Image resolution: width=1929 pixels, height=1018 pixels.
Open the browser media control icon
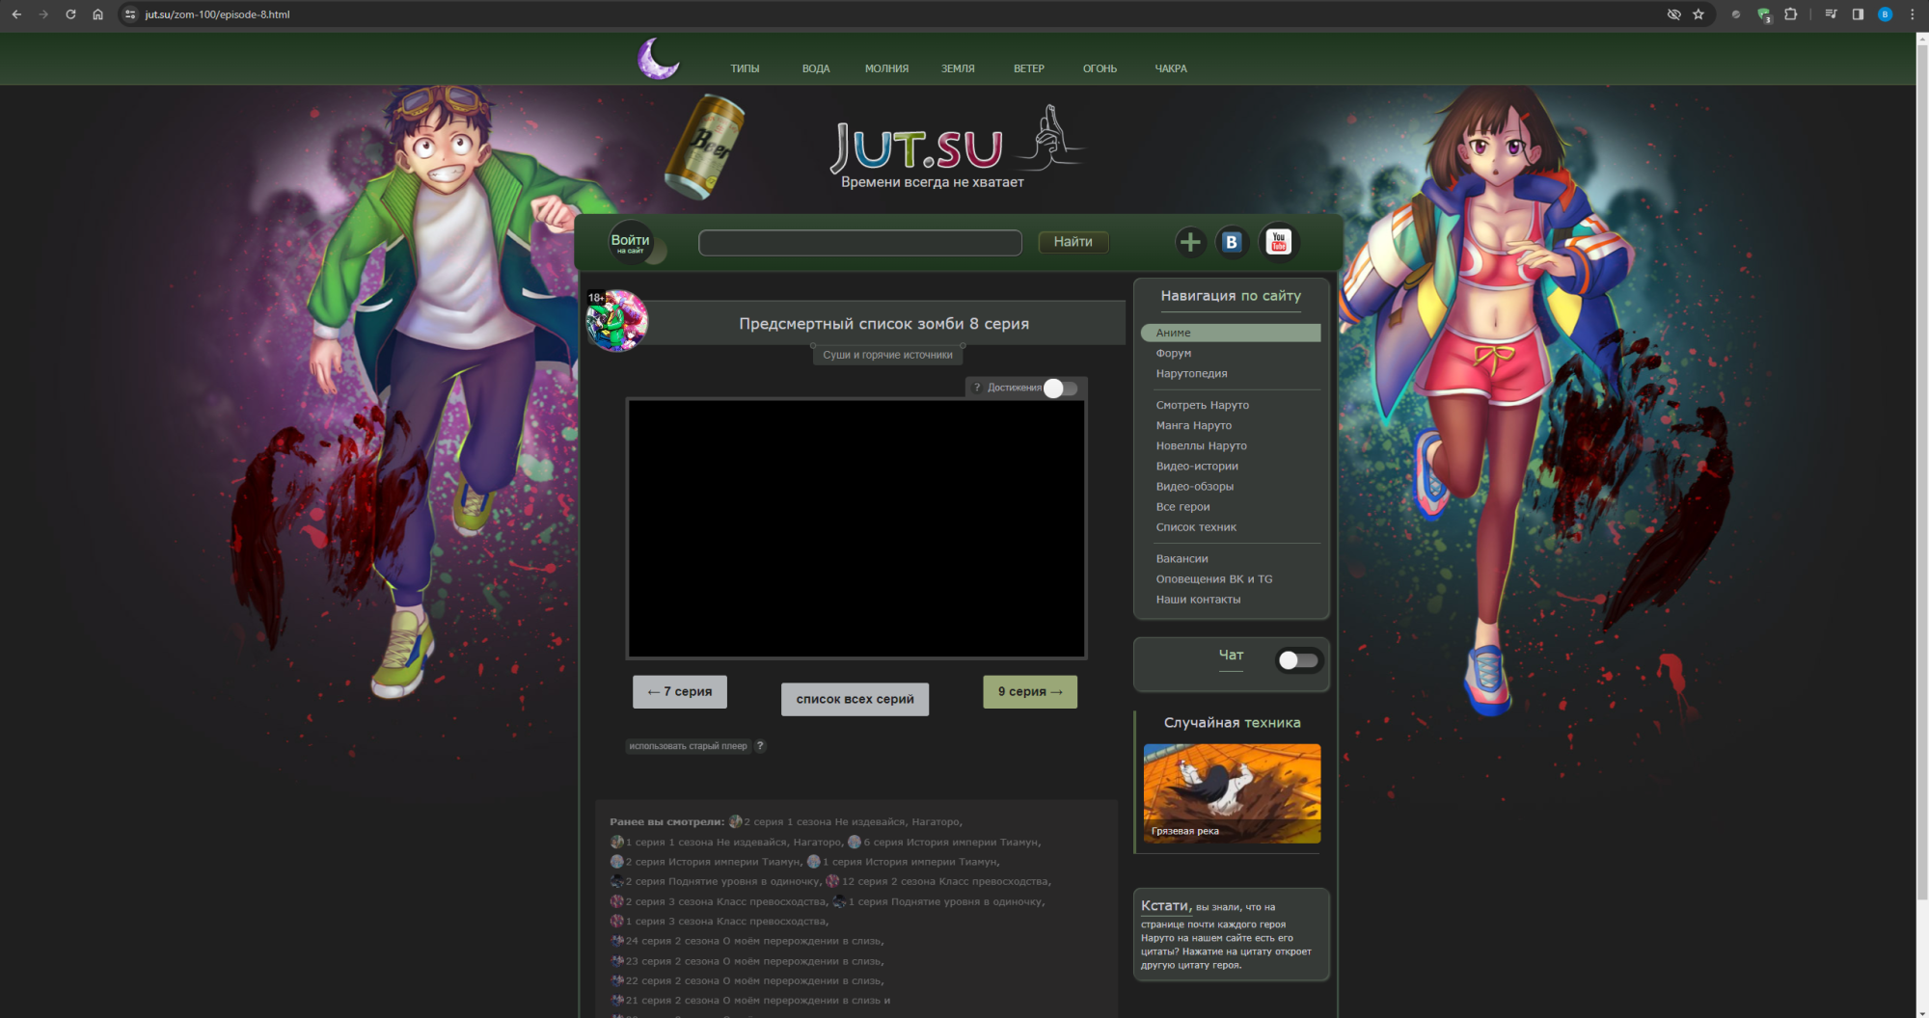pyautogui.click(x=1831, y=14)
